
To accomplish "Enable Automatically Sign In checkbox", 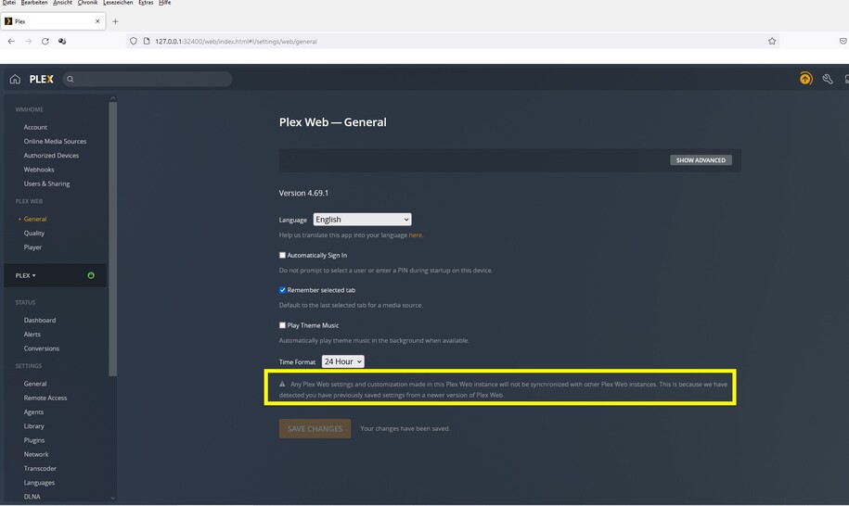I will [282, 255].
